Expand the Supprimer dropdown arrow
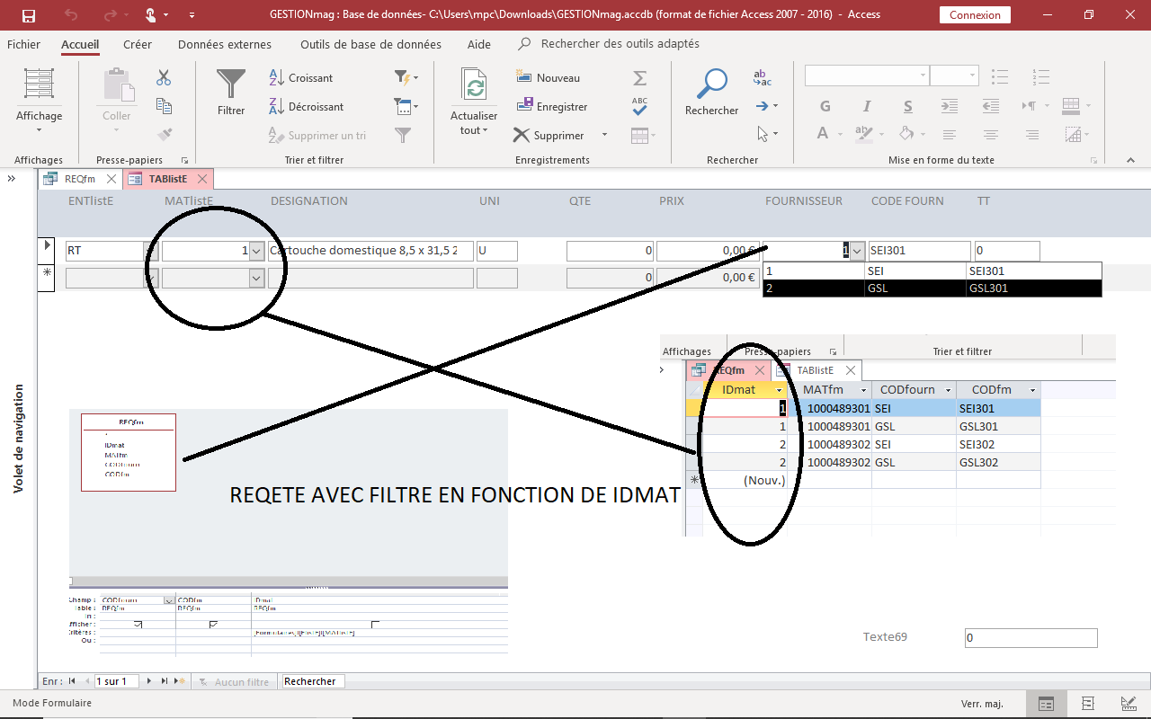The height and width of the screenshot is (719, 1151). tap(604, 135)
